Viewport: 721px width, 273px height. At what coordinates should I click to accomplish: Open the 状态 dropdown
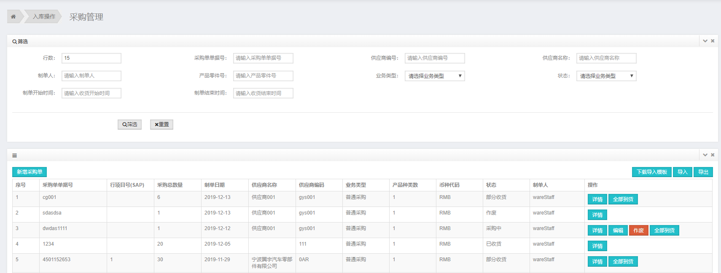click(x=606, y=76)
